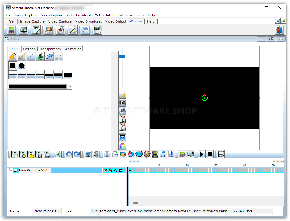
Task: Toggle visibility eye for New Paint layer
Action: [105, 170]
